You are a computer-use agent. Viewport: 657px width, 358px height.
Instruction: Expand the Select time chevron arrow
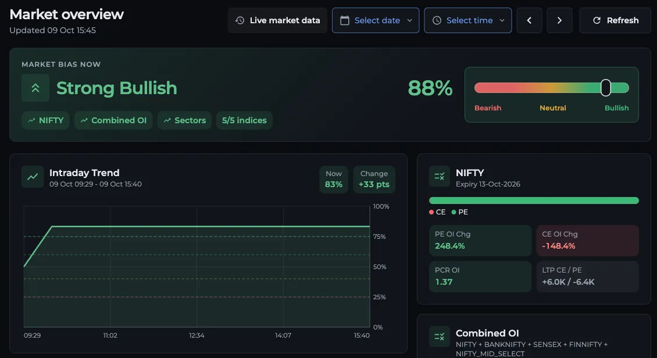point(502,20)
